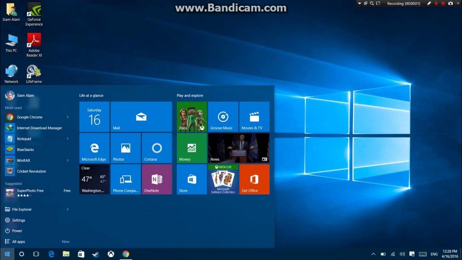Click the Life at a glance heading
Screen dimensions: 462x260
[91, 95]
